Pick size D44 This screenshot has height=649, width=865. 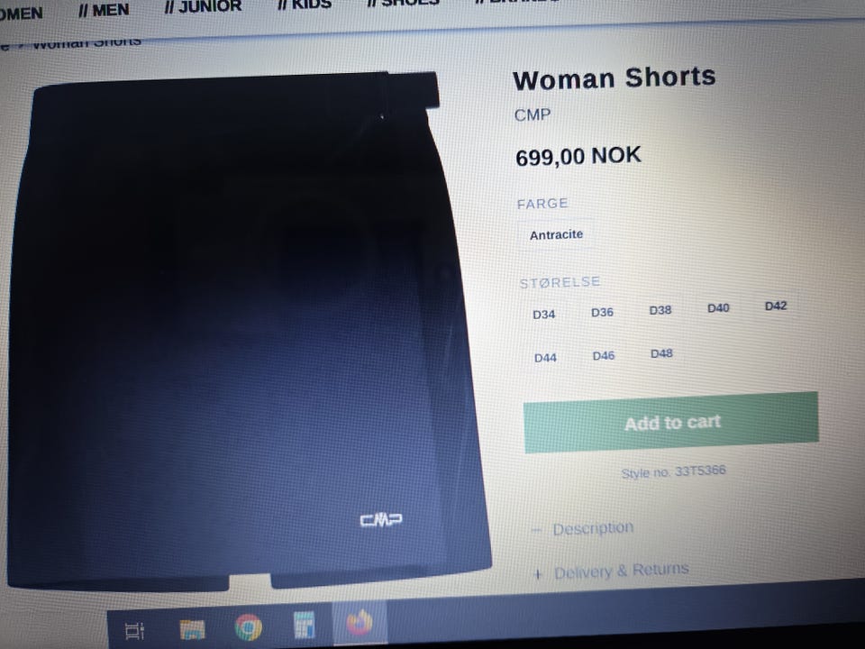[546, 358]
